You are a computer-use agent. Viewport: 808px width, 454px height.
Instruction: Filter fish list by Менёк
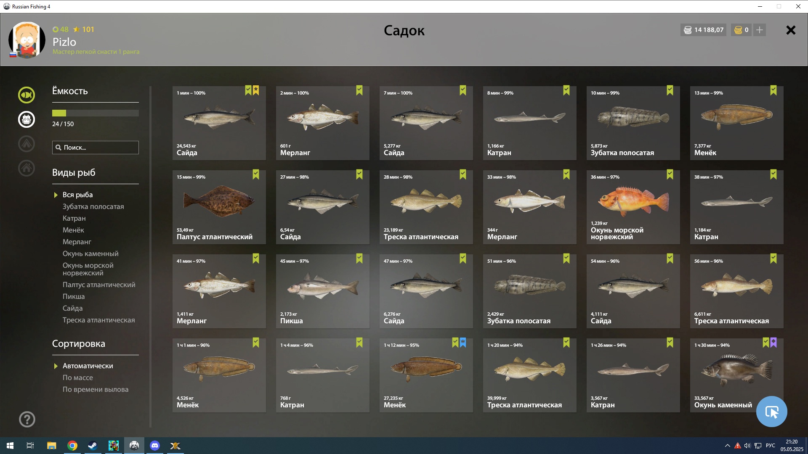[x=73, y=230]
